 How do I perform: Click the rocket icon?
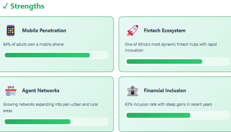click(132, 31)
